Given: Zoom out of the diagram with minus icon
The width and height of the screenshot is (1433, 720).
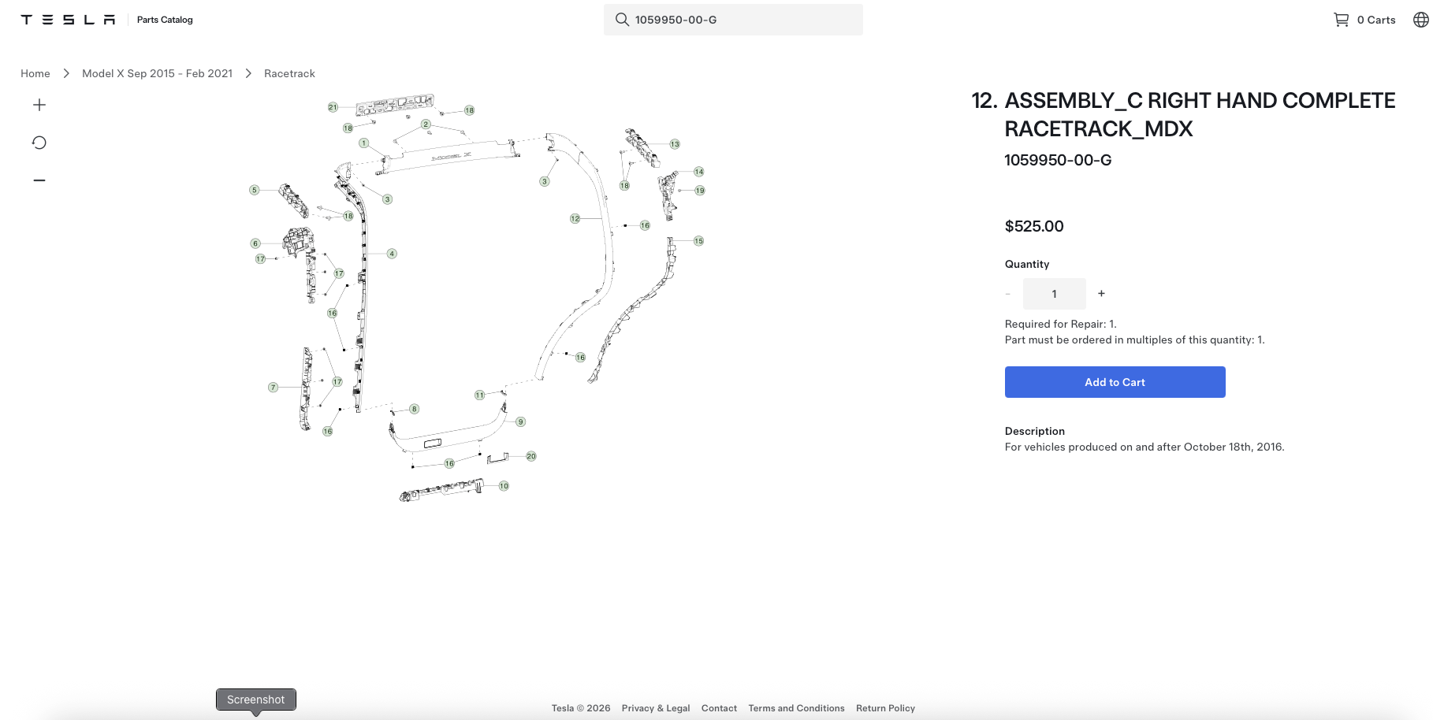Looking at the screenshot, I should click(39, 180).
